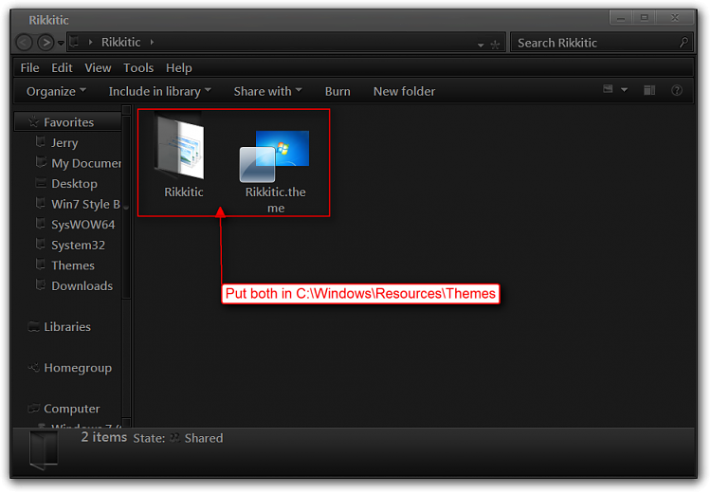Viewport: 711px width, 493px height.
Task: Click the refresh icon in address bar
Action: 495,45
